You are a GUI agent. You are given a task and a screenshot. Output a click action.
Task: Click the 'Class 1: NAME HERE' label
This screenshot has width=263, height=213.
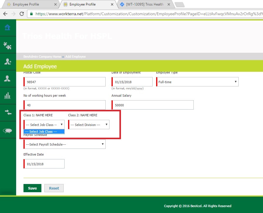point(38,115)
